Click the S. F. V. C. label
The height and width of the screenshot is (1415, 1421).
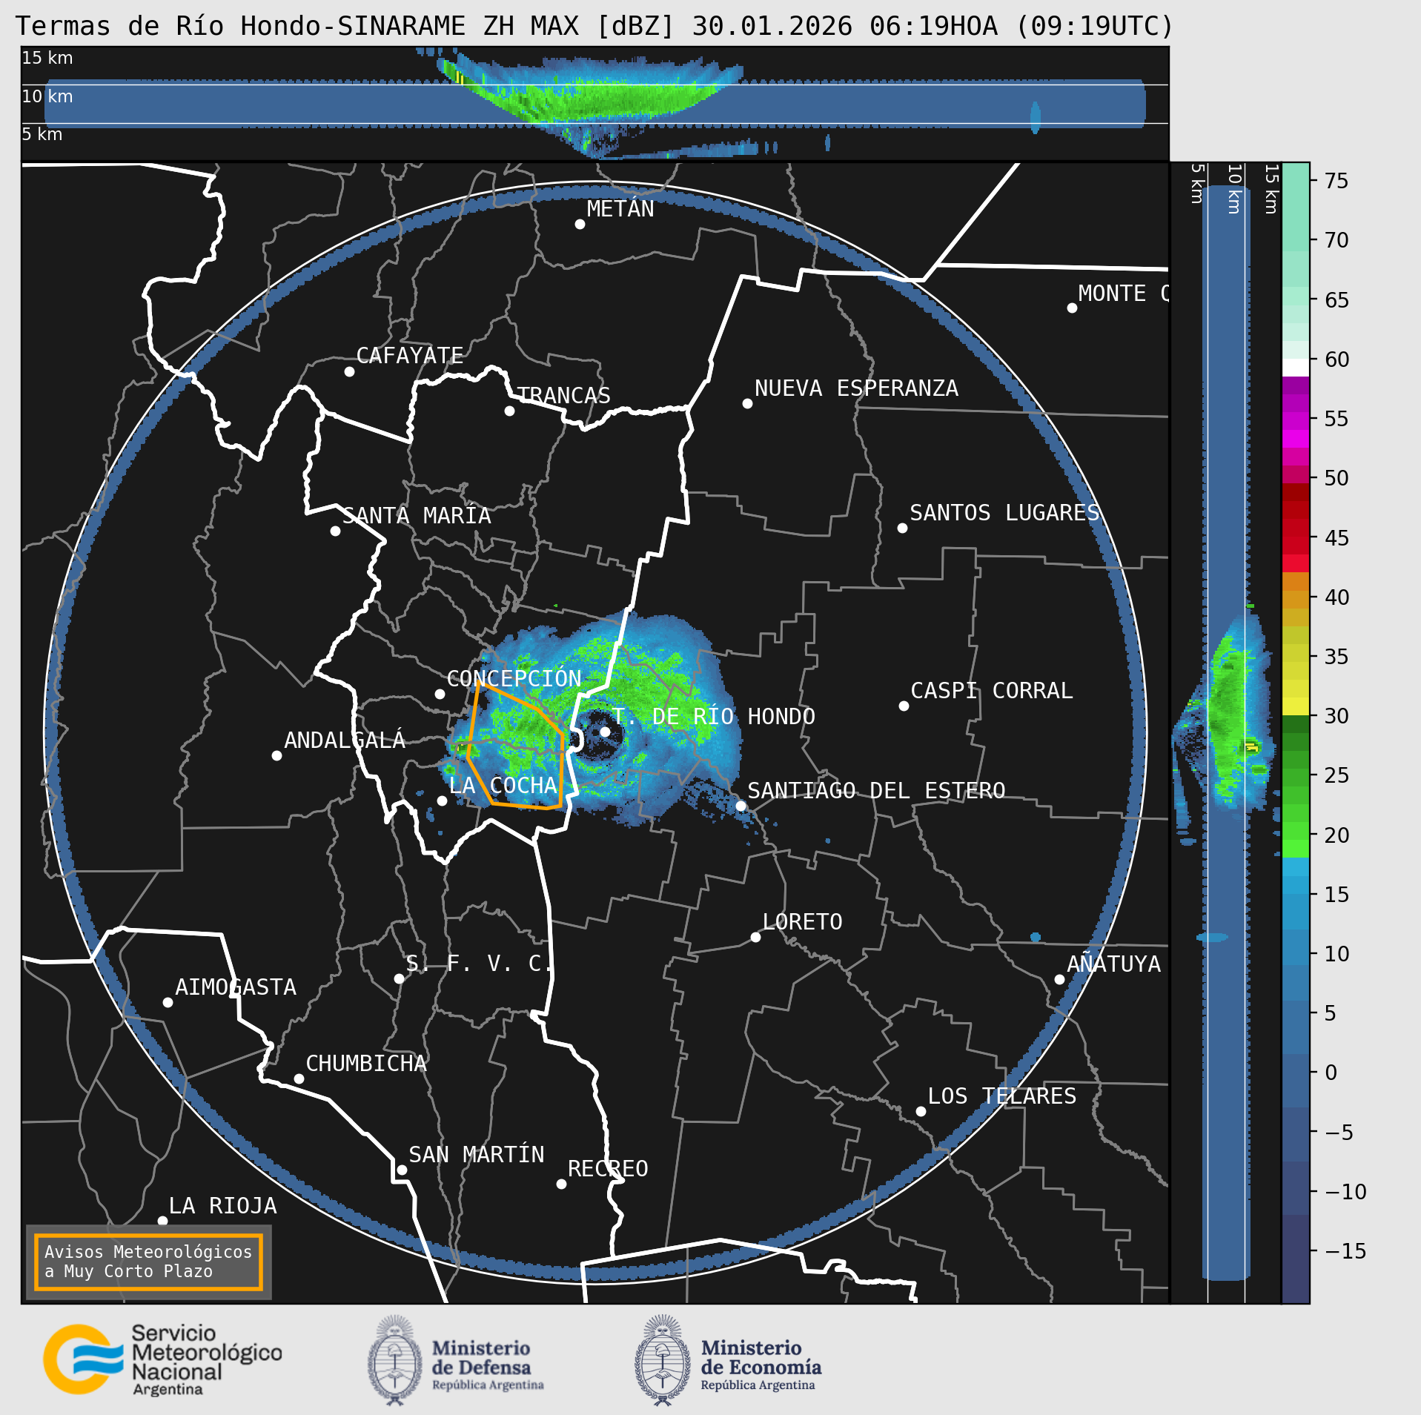pos(479,964)
